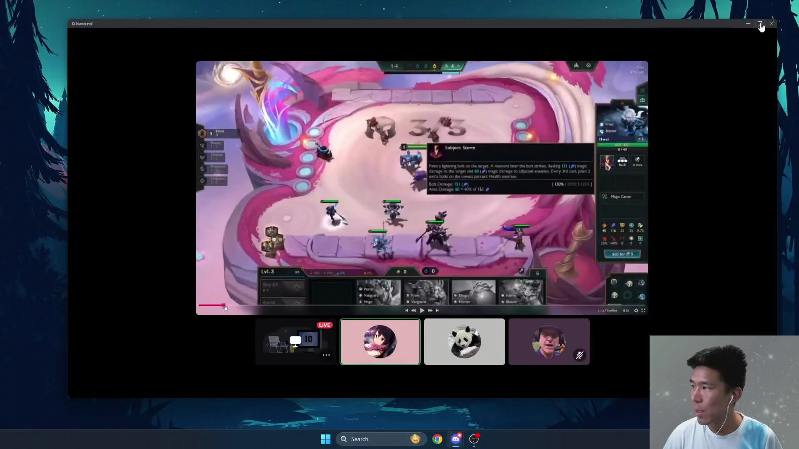799x449 pixels.
Task: Open the OBS icon on taskbar
Action: 474,439
